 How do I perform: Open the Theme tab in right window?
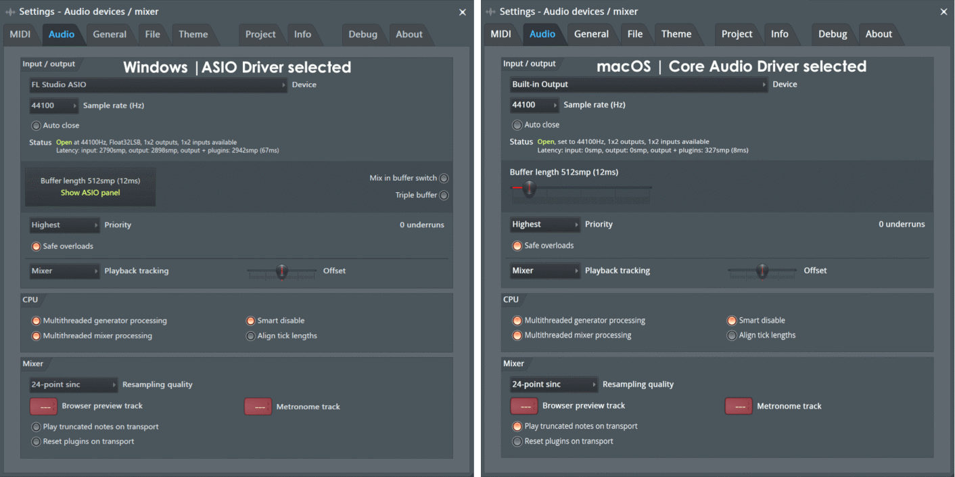(676, 35)
